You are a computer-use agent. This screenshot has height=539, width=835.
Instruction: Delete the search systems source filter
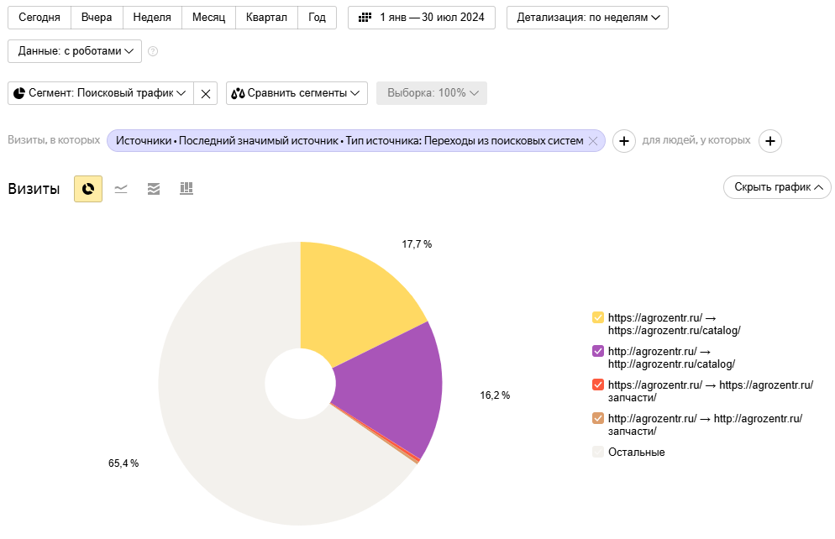[x=593, y=141]
